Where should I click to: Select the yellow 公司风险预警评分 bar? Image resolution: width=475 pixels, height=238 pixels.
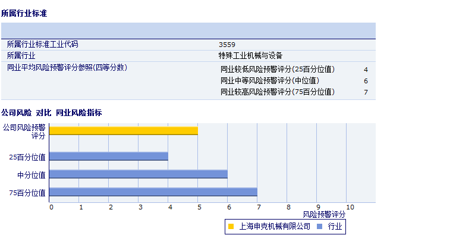tap(123, 131)
